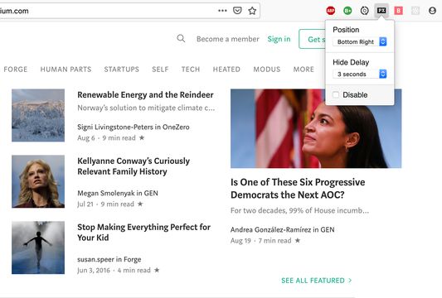Save page to Pocket icon

pos(237,11)
